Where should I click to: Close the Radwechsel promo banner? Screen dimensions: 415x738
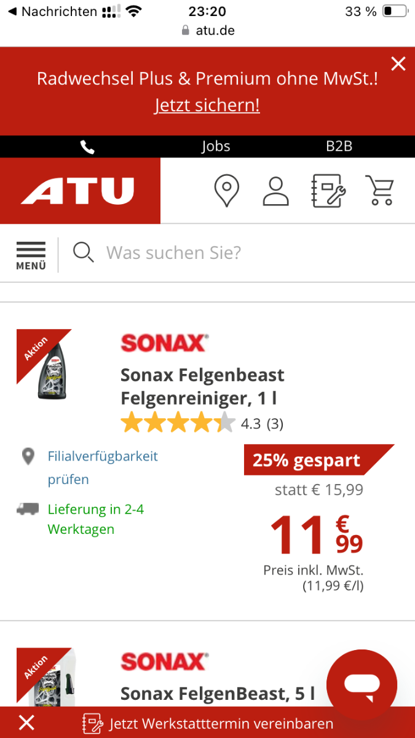(x=398, y=63)
